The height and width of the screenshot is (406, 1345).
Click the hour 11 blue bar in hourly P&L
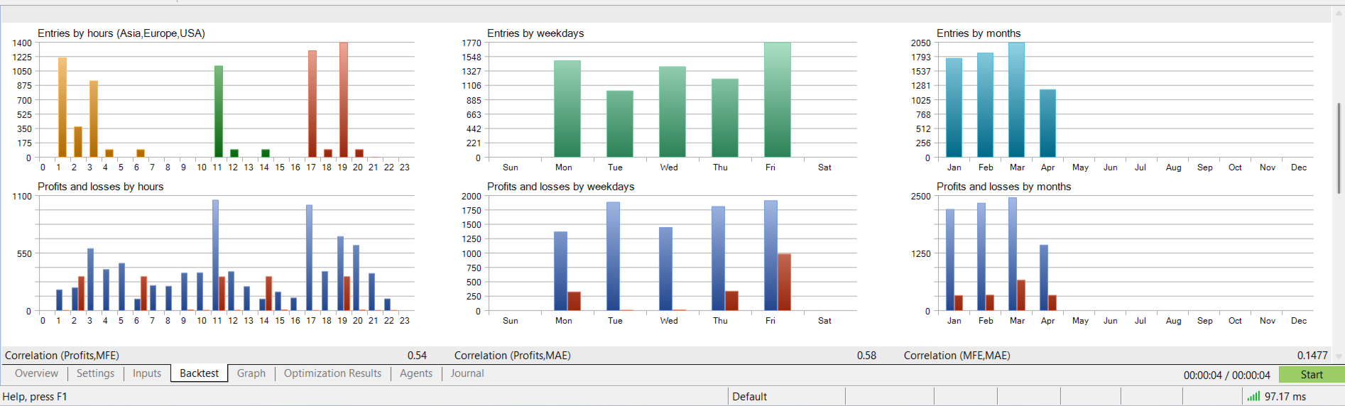point(216,256)
